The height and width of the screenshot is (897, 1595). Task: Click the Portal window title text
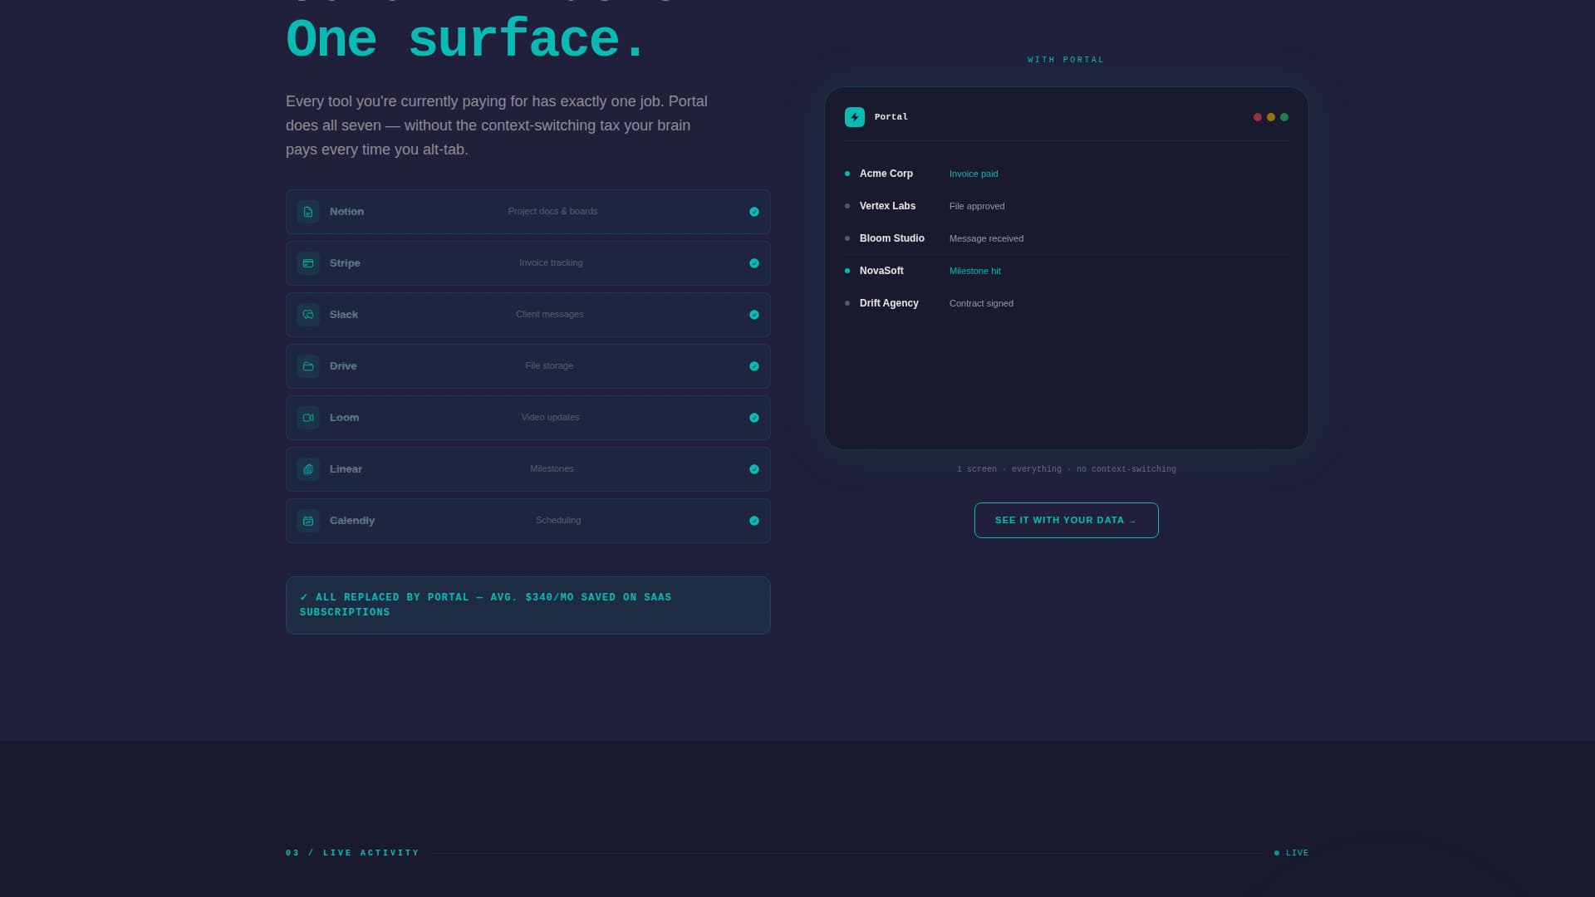pos(891,117)
